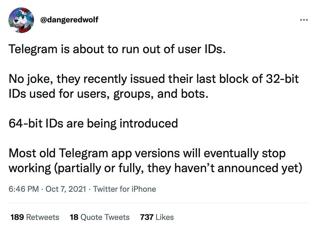The width and height of the screenshot is (316, 230).
Task: Open the @dangeredwolf profile handle
Action: click(69, 20)
